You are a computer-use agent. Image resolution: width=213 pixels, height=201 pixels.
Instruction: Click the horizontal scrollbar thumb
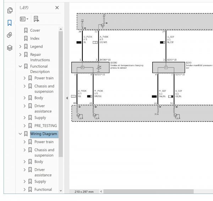point(148,192)
